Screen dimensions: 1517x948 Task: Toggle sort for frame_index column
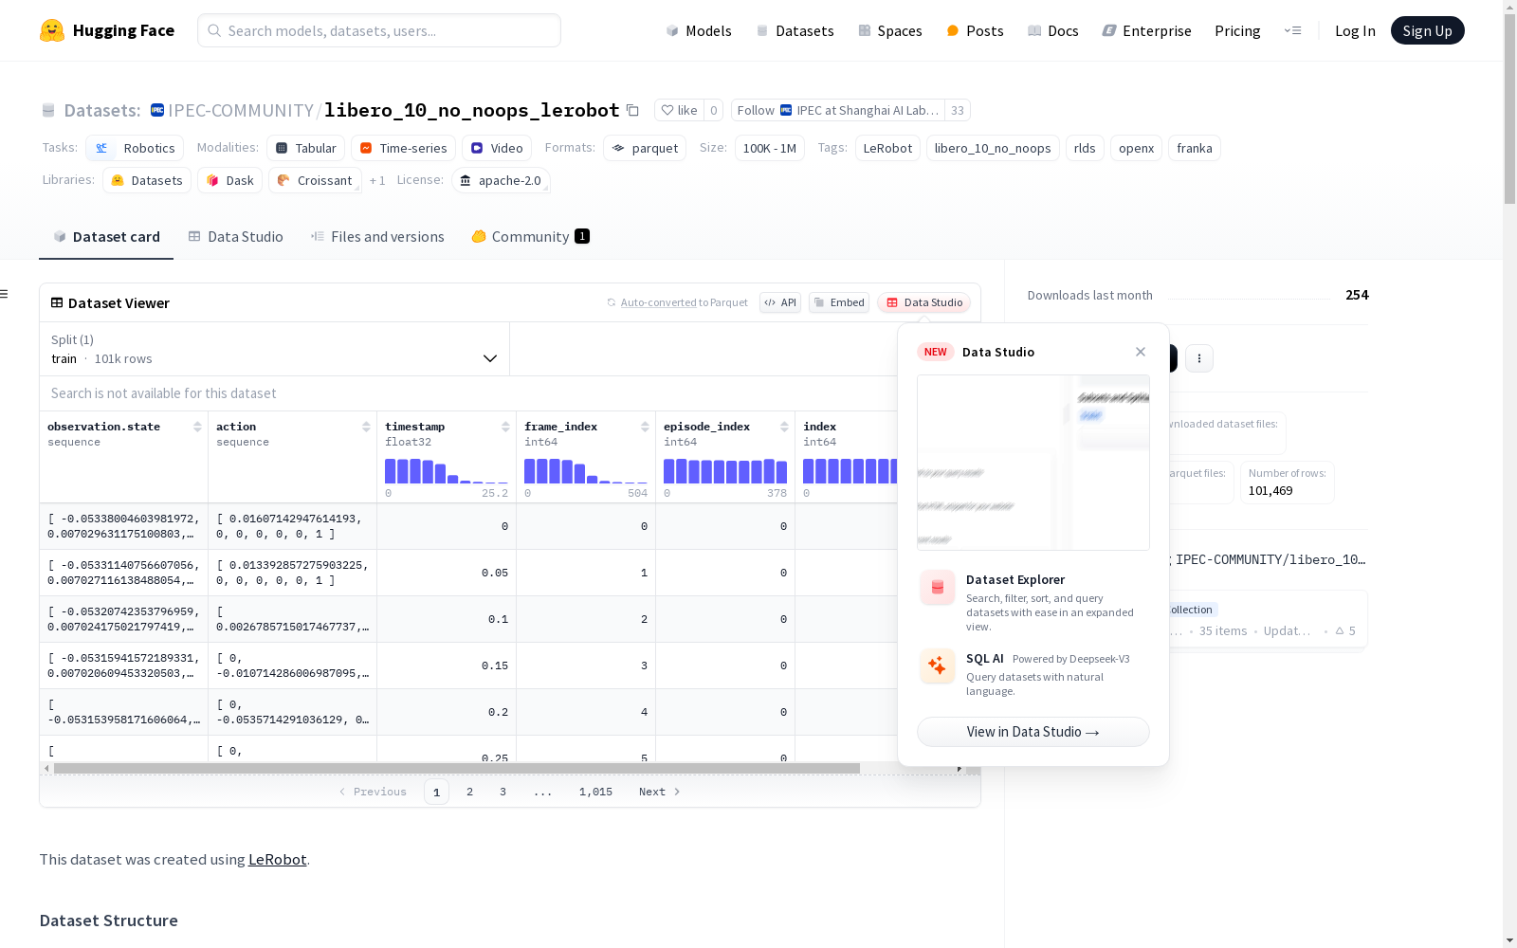coord(645,427)
